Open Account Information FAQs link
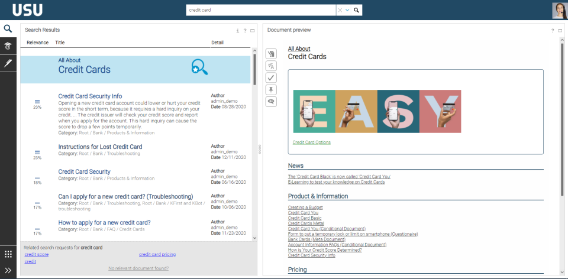The width and height of the screenshot is (568, 279). click(337, 245)
